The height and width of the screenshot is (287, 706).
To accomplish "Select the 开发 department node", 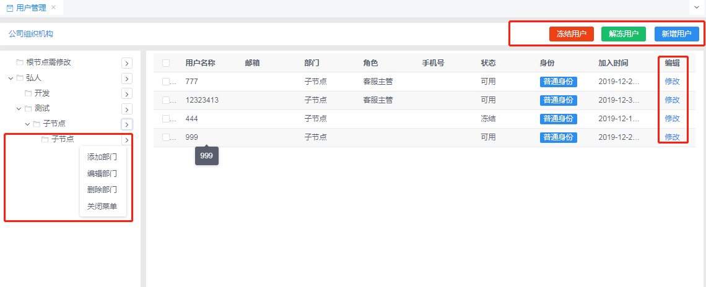I will point(42,93).
